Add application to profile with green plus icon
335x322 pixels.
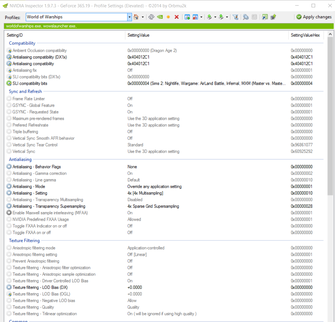point(187,17)
